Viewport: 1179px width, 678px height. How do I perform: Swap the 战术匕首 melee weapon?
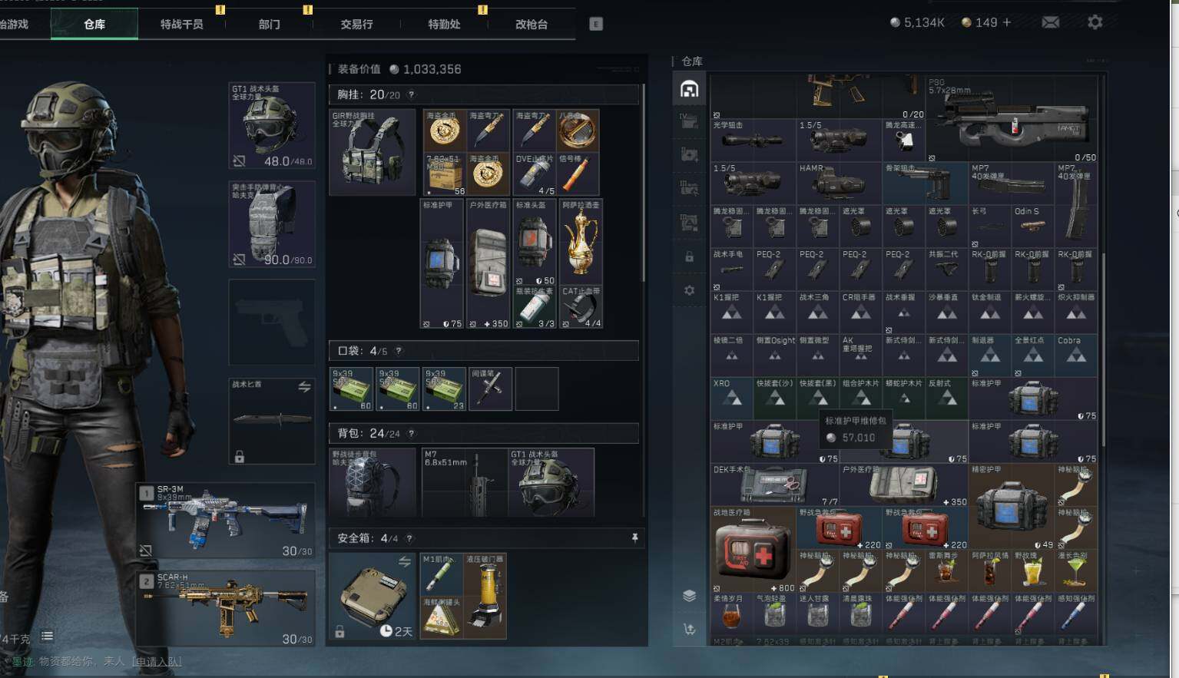(x=304, y=388)
